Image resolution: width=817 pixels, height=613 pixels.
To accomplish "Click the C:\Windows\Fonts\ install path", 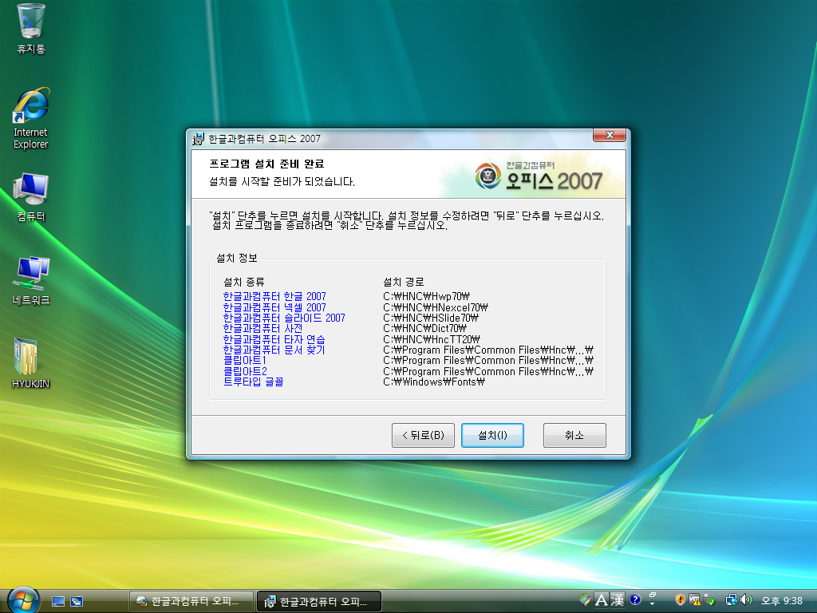I will tap(434, 382).
